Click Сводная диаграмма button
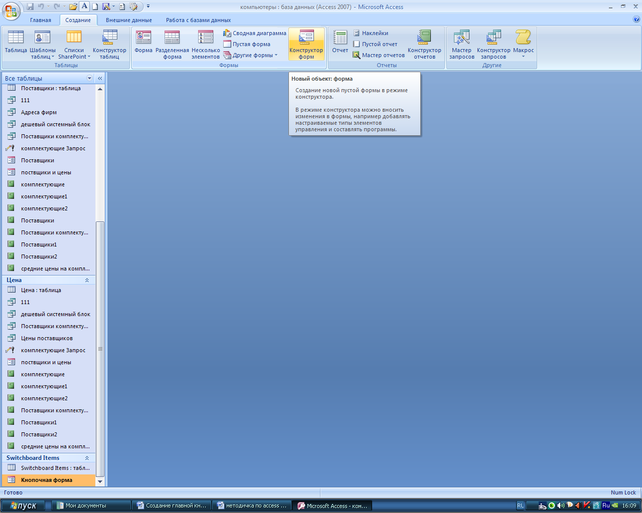 pyautogui.click(x=255, y=33)
